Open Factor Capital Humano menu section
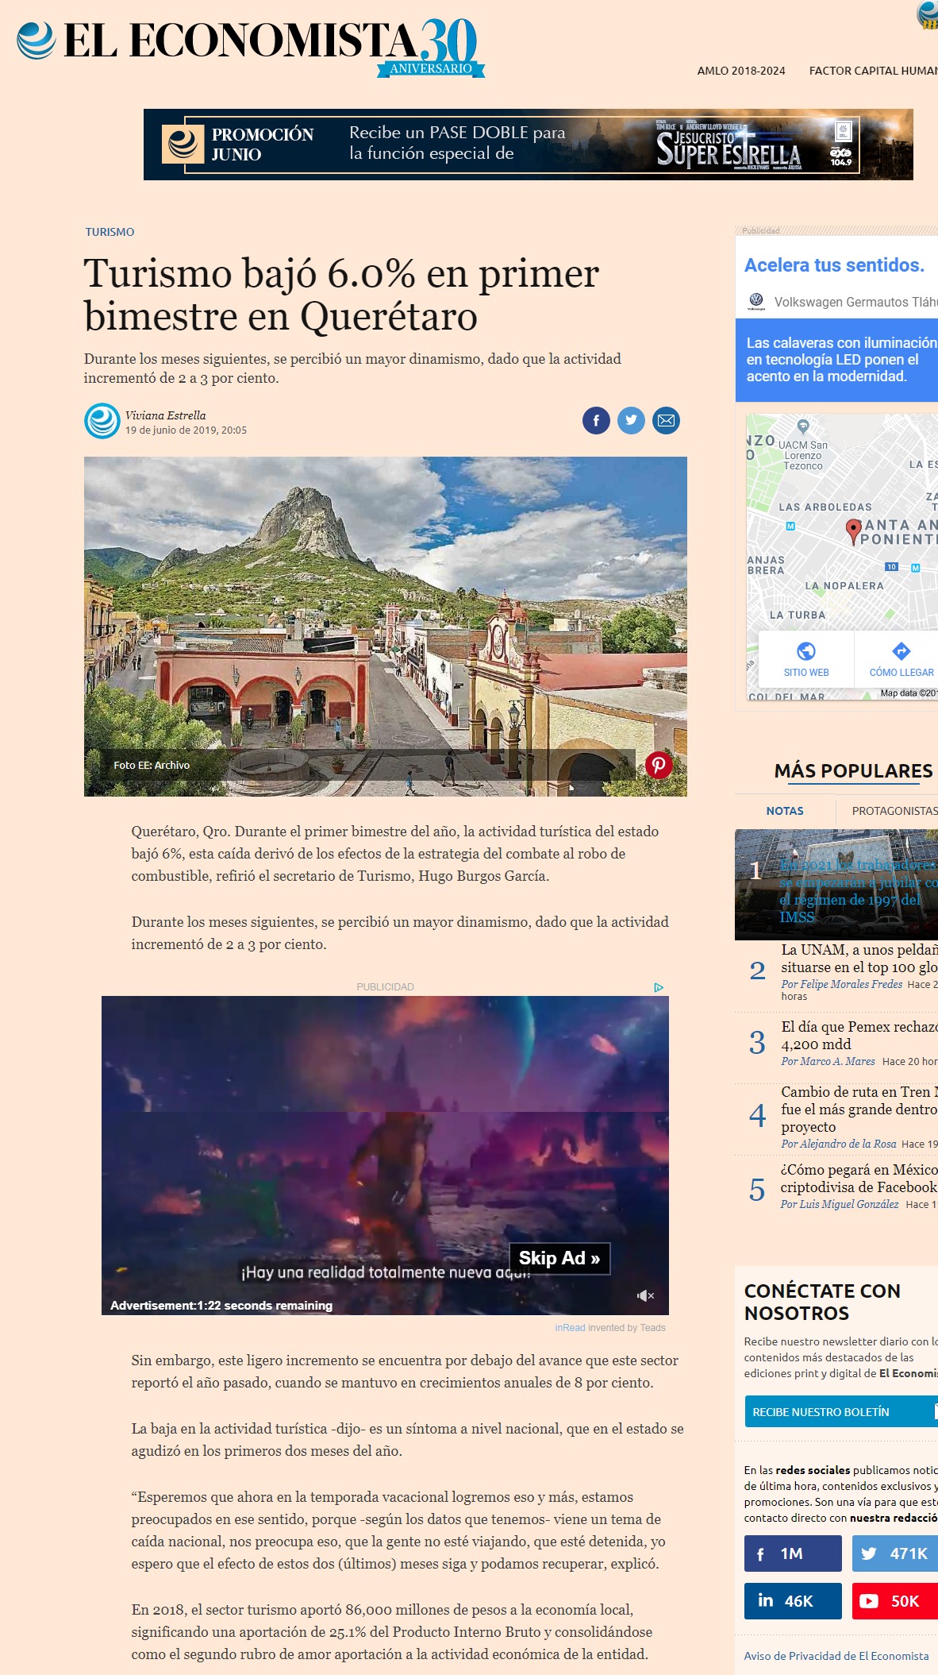This screenshot has height=1675, width=938. (873, 71)
